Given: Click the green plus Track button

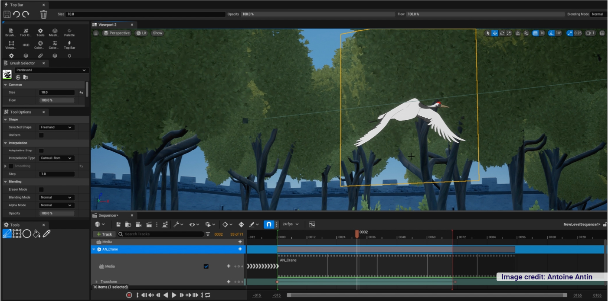Looking at the screenshot, I should click(x=104, y=234).
